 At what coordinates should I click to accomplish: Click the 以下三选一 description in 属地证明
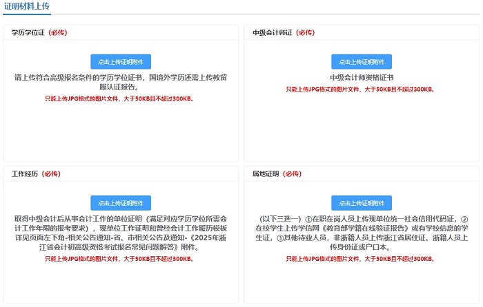tap(361, 233)
